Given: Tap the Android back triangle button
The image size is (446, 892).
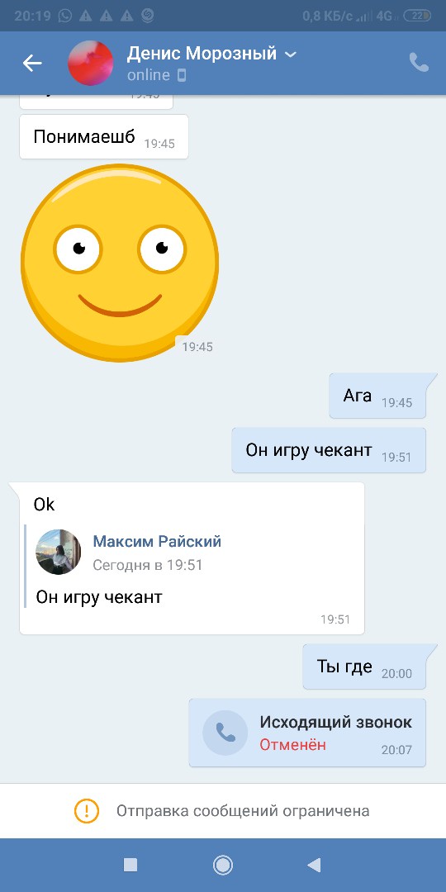Looking at the screenshot, I should click(x=314, y=865).
